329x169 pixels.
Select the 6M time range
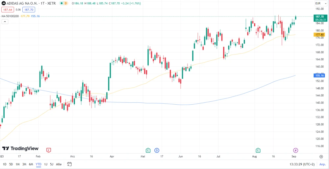(x=31, y=164)
